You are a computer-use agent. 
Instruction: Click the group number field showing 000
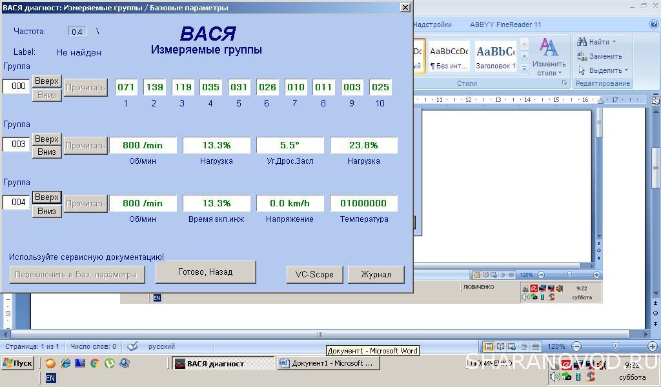17,86
